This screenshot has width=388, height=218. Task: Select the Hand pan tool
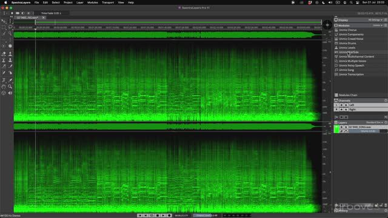click(x=4, y=87)
